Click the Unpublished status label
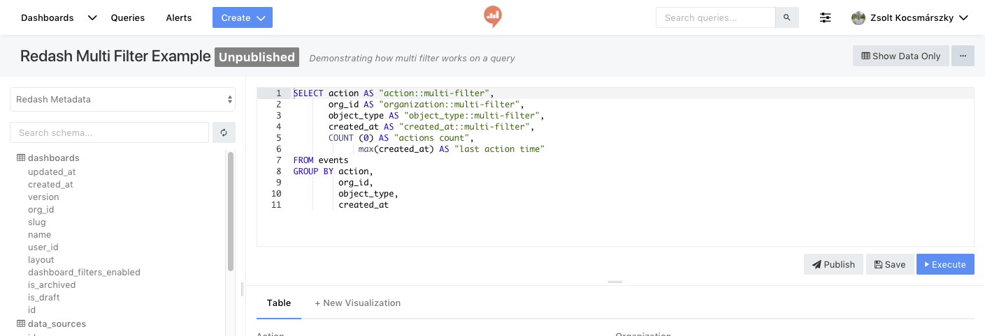Viewport: 985px width, 336px height. coord(257,57)
